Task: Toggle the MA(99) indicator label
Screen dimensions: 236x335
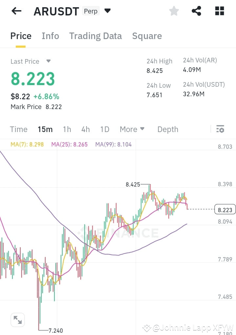Action: pyautogui.click(x=113, y=144)
